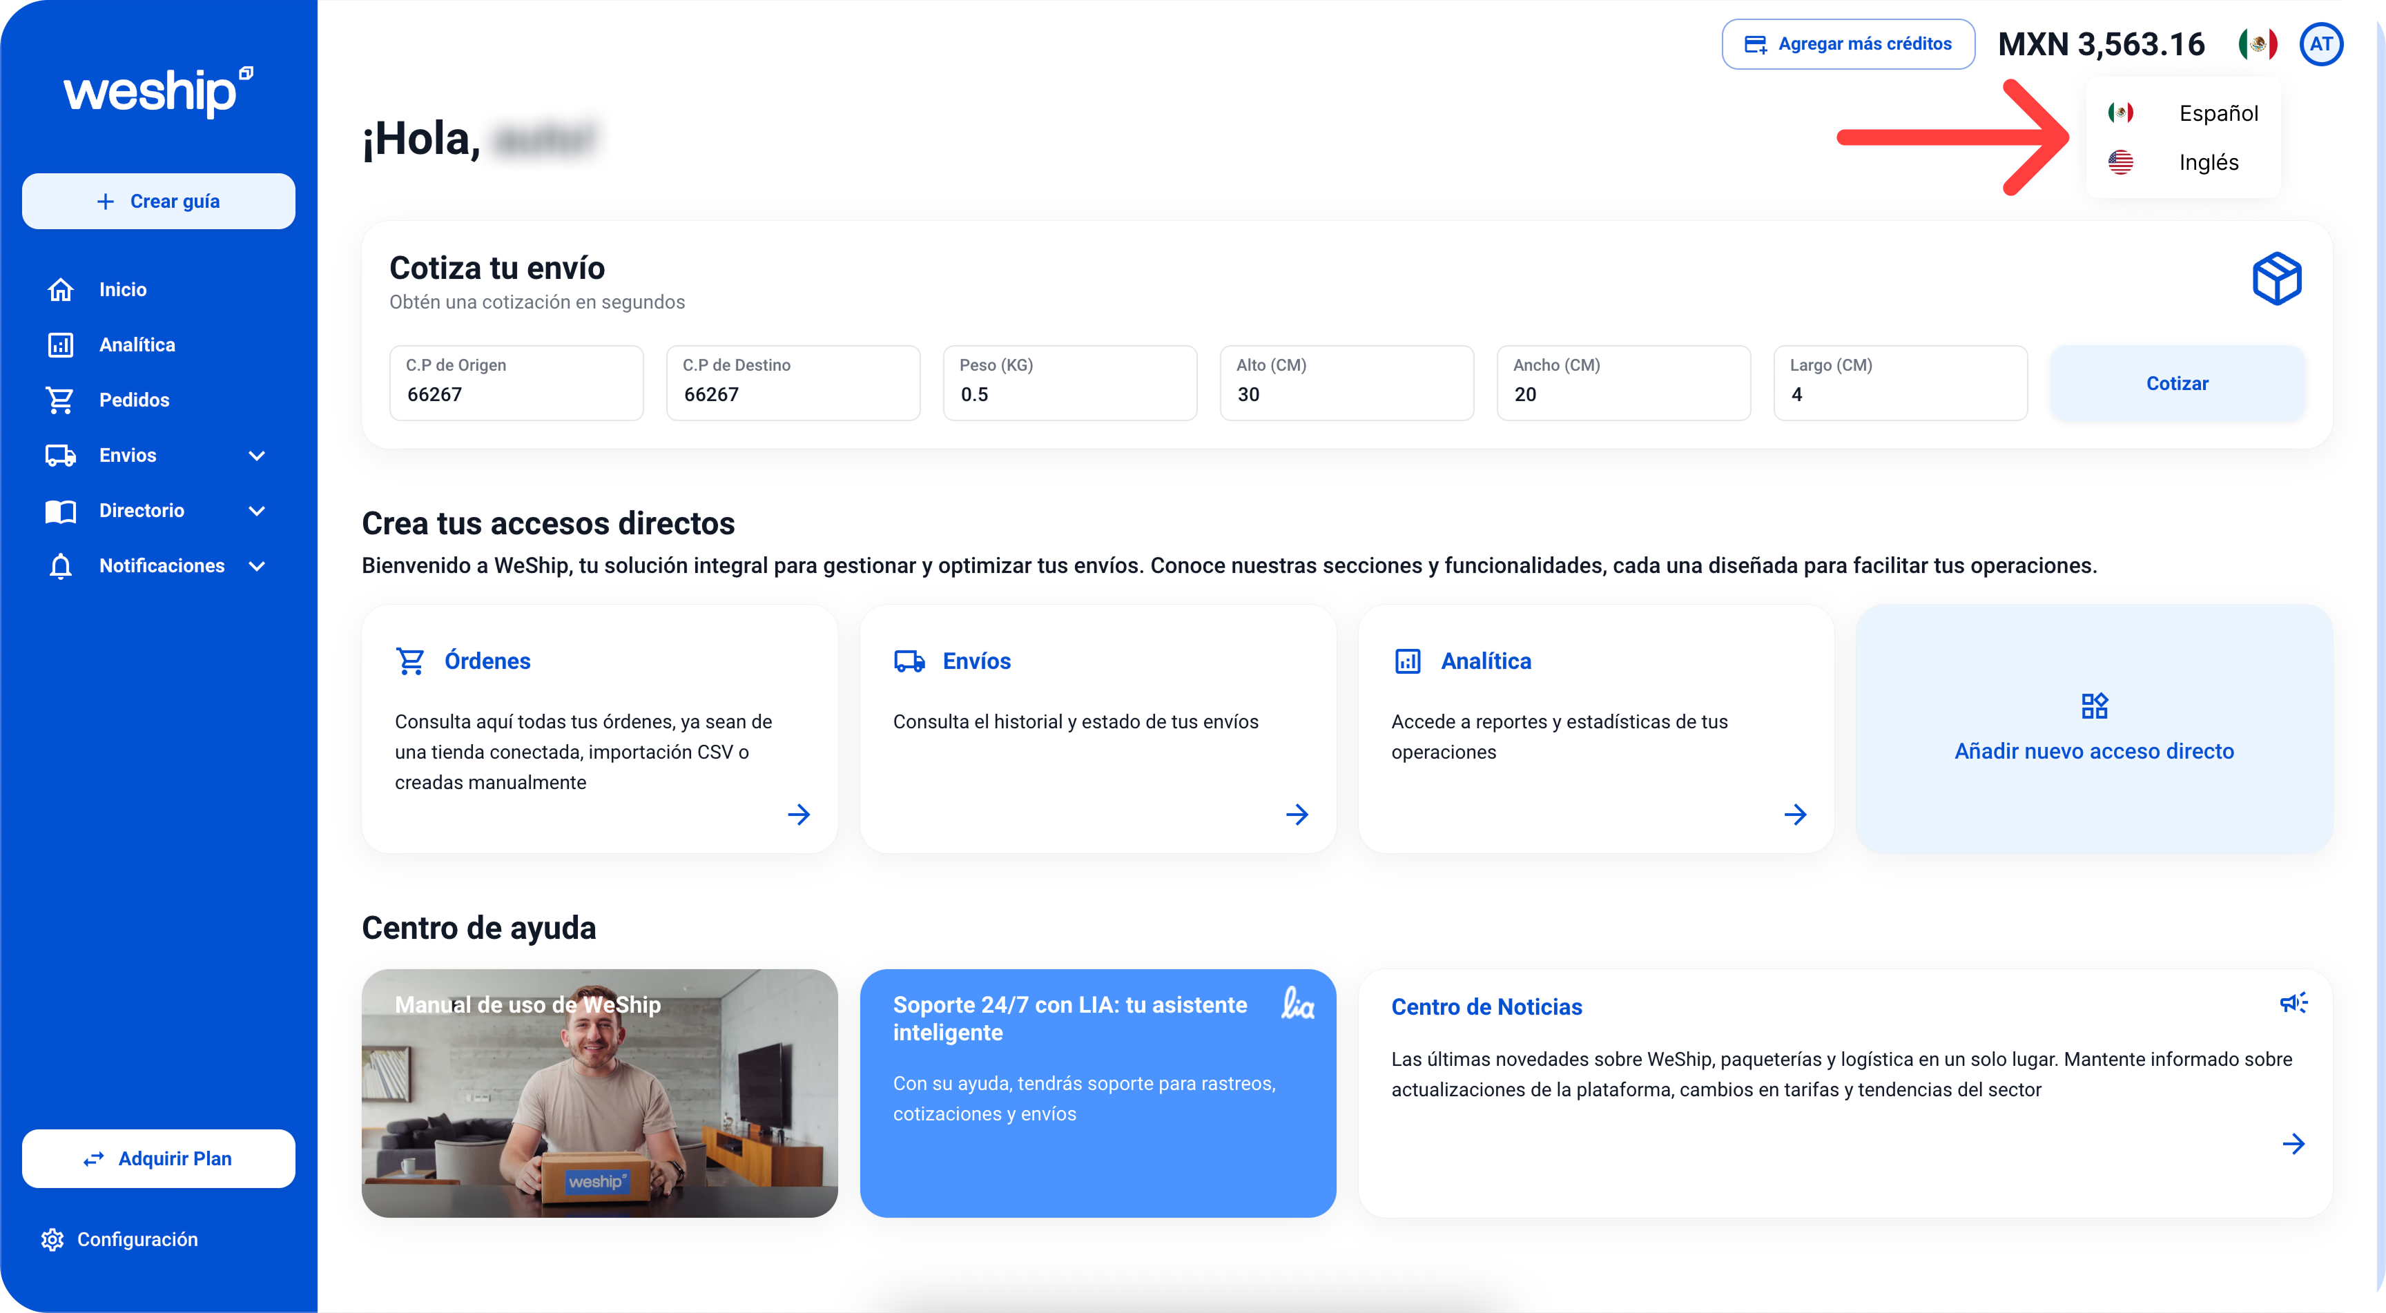Expand the Envíos sidebar submenu chevron

coord(257,456)
